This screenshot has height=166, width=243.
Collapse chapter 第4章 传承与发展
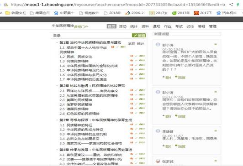click(x=57, y=150)
